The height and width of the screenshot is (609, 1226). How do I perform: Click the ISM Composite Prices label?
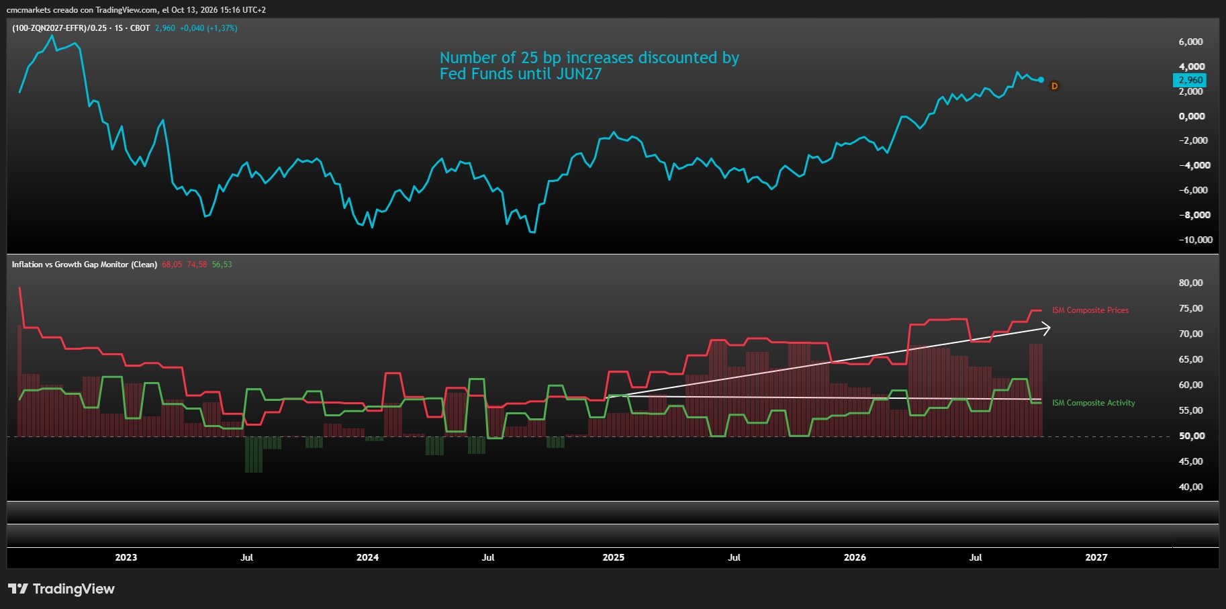pyautogui.click(x=1090, y=310)
